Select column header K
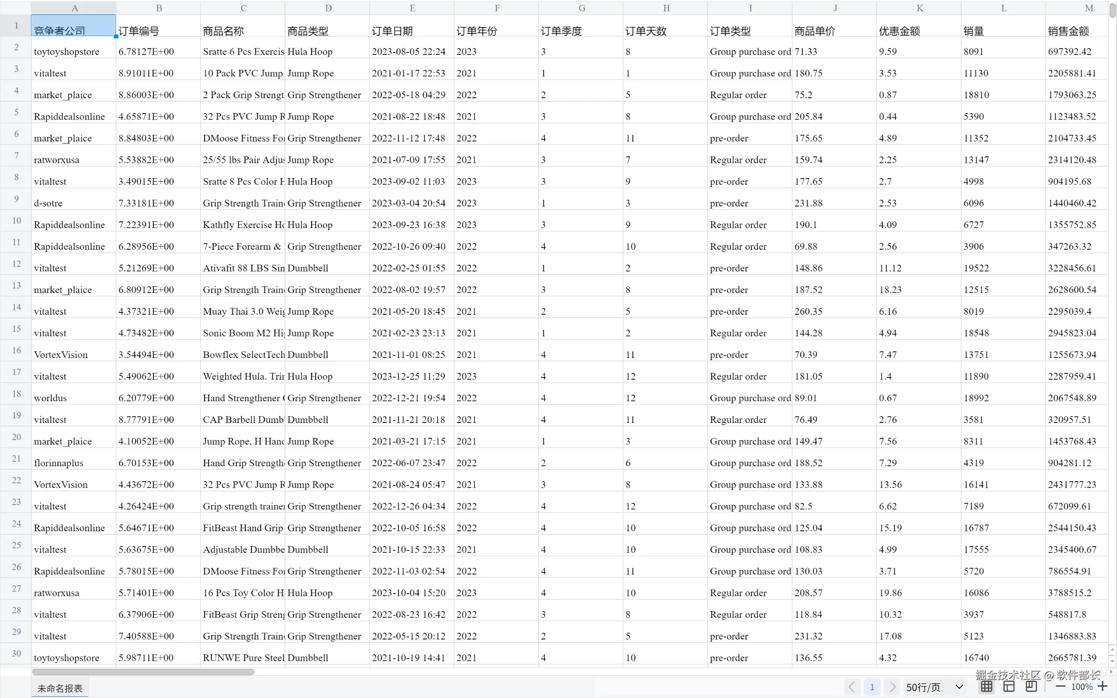The width and height of the screenshot is (1117, 698). point(919,8)
